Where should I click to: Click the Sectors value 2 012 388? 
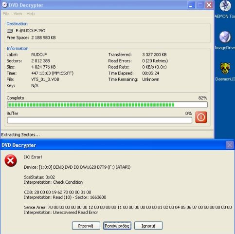40,61
